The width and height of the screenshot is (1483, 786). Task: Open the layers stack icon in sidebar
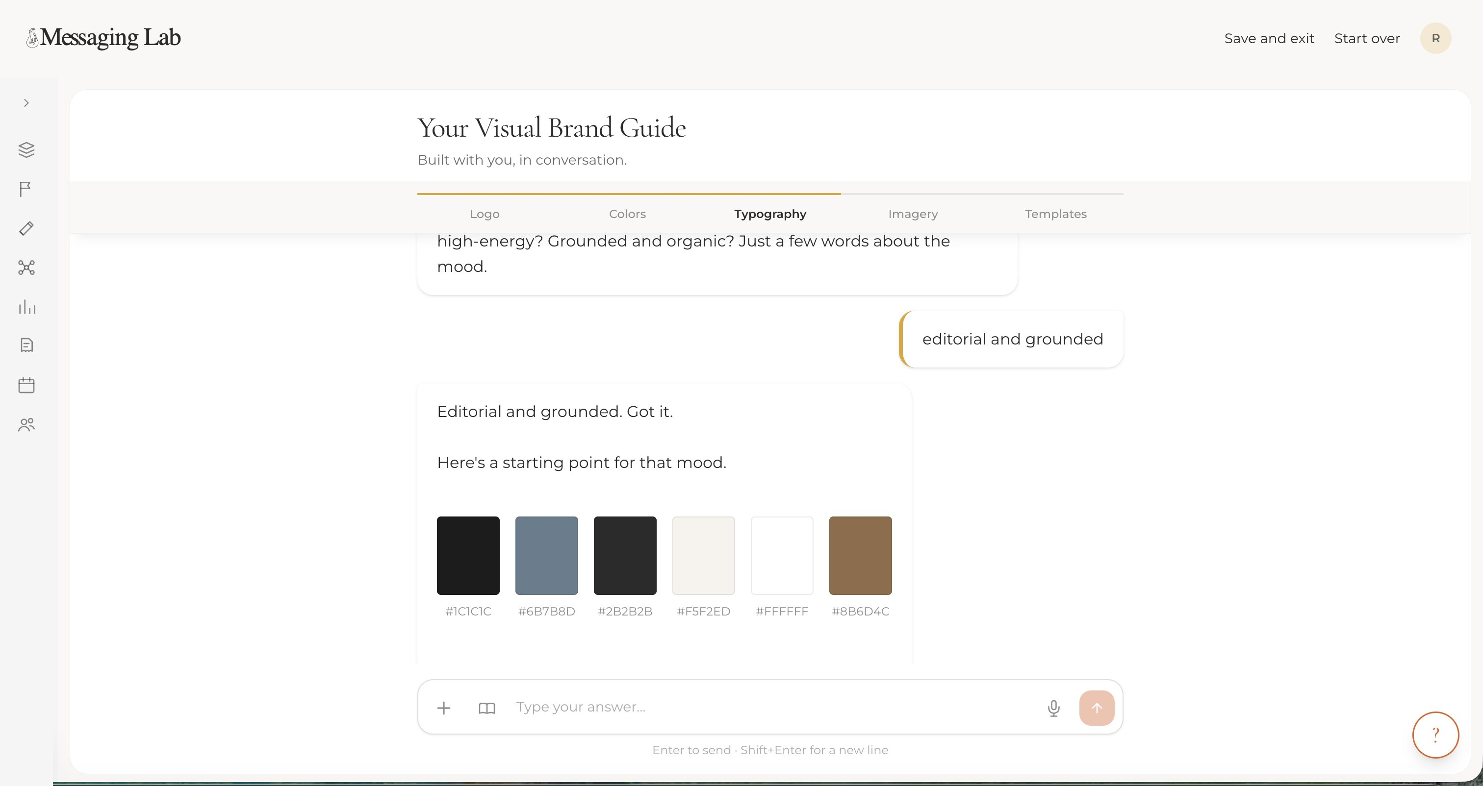click(26, 149)
